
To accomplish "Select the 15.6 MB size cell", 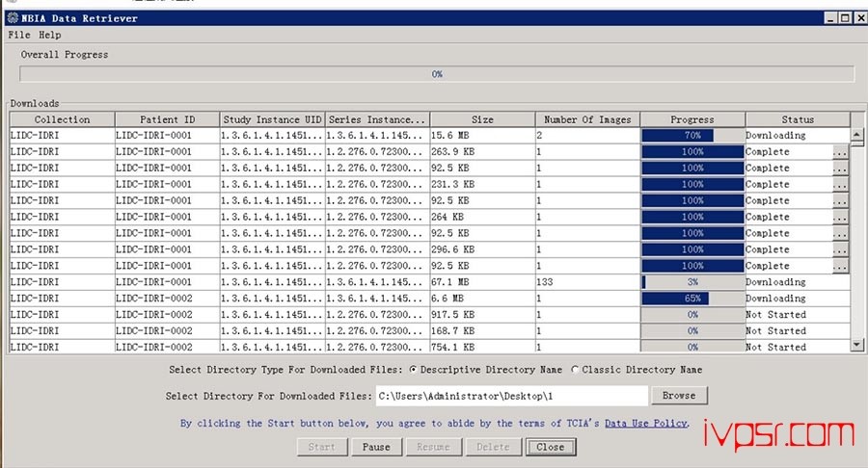I will point(483,136).
